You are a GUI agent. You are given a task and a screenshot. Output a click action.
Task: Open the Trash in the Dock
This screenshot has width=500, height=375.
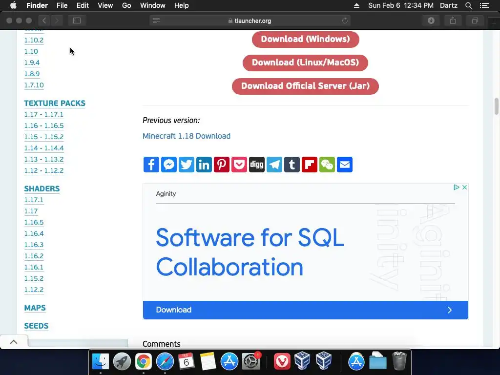point(399,361)
